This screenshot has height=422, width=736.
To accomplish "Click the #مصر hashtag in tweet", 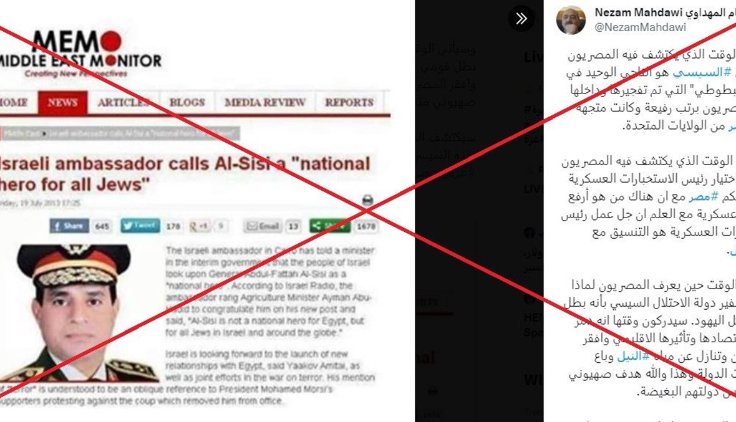I will pos(703,196).
